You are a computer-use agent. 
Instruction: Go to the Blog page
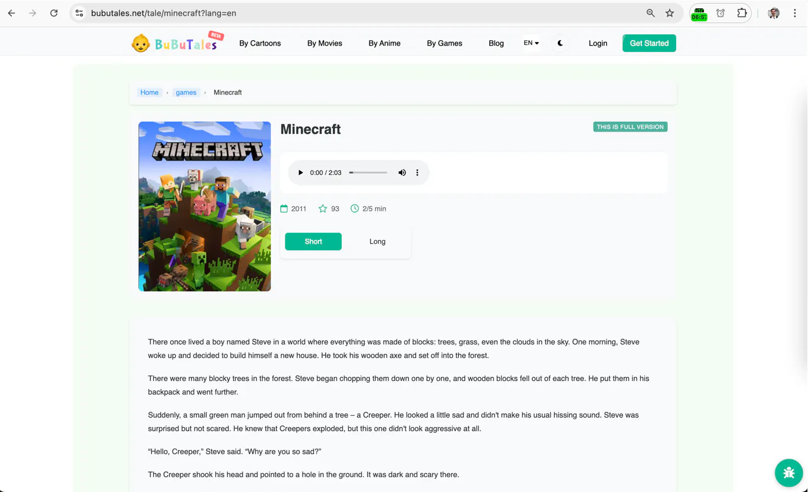pyautogui.click(x=497, y=43)
